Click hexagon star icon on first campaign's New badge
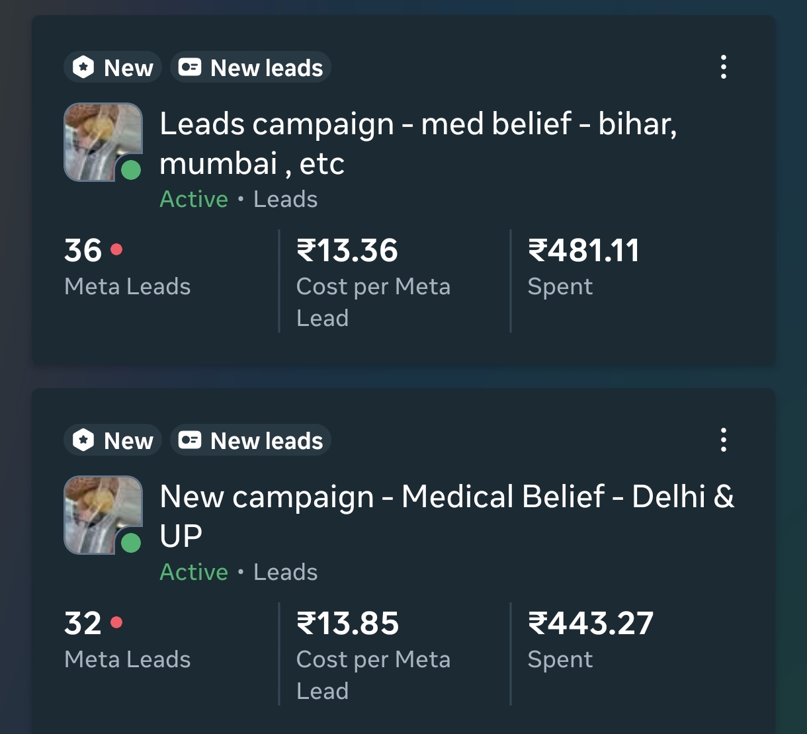 coord(83,67)
